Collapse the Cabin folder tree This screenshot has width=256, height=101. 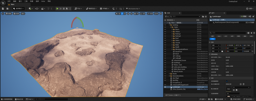(x=171, y=27)
